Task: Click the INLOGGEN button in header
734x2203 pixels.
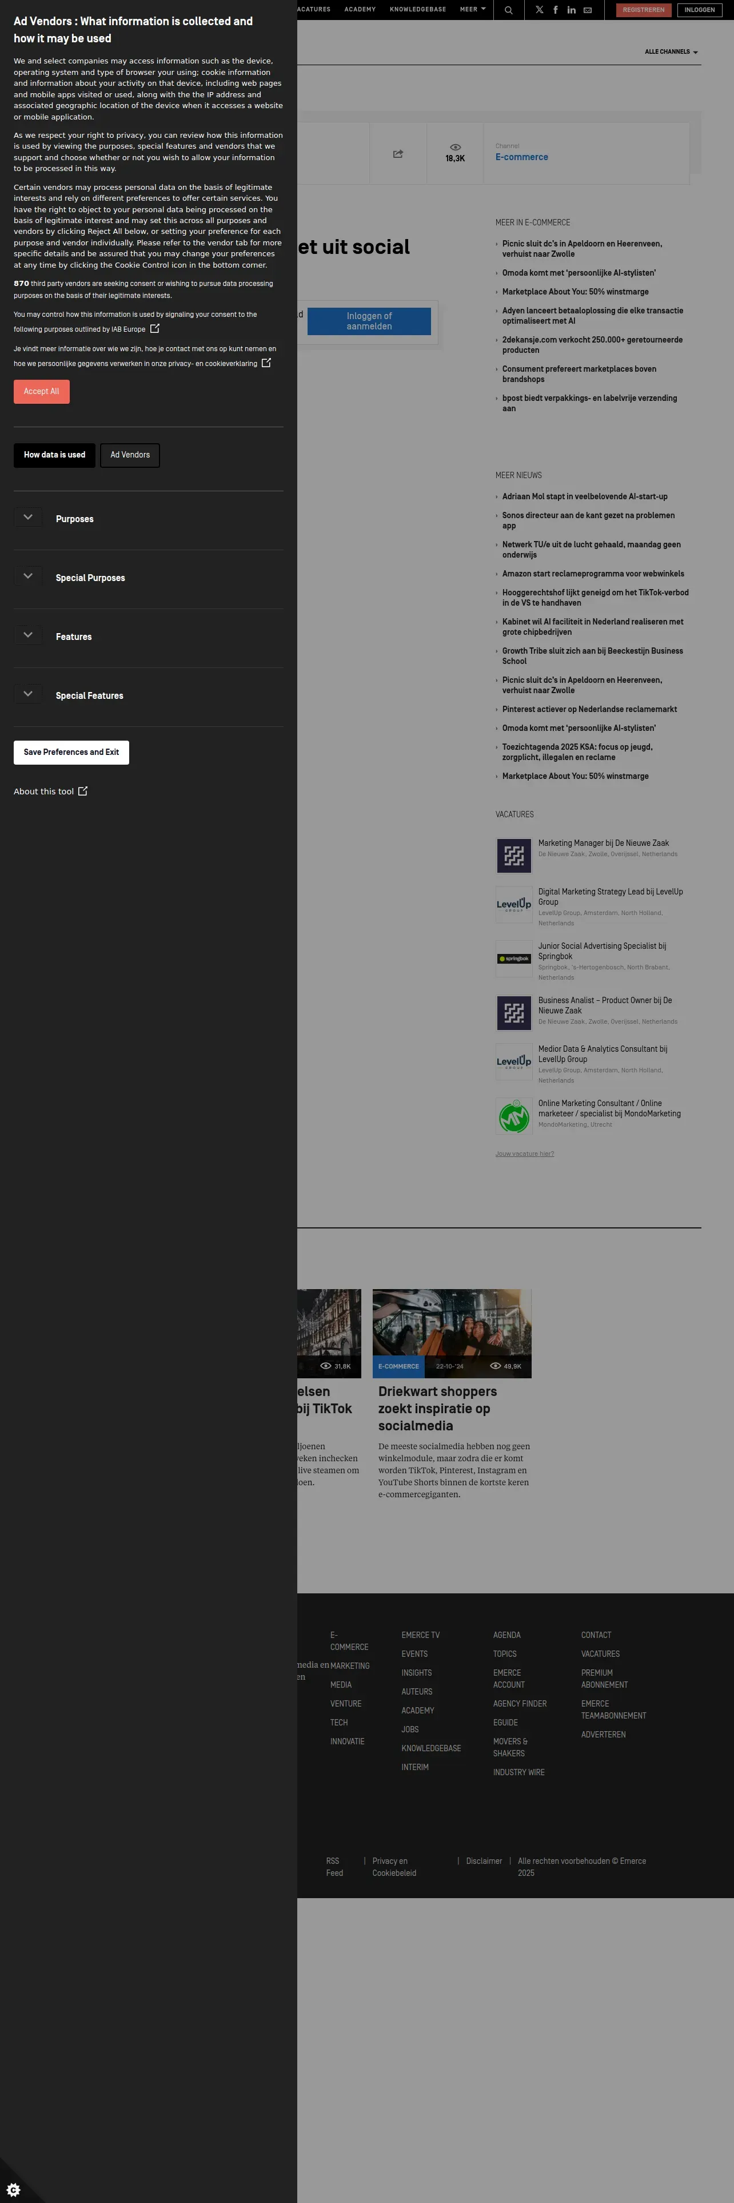Action: (699, 10)
